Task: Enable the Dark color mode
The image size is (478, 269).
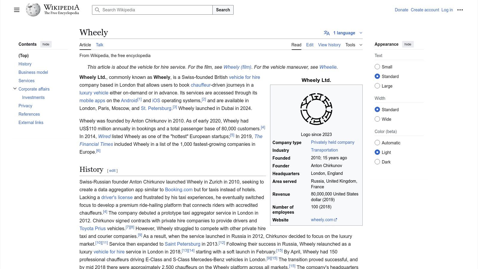Action: [x=377, y=162]
